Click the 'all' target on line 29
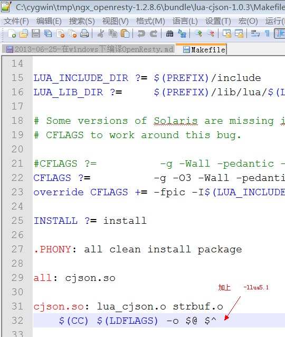This screenshot has height=337, width=285. pyautogui.click(x=43, y=278)
